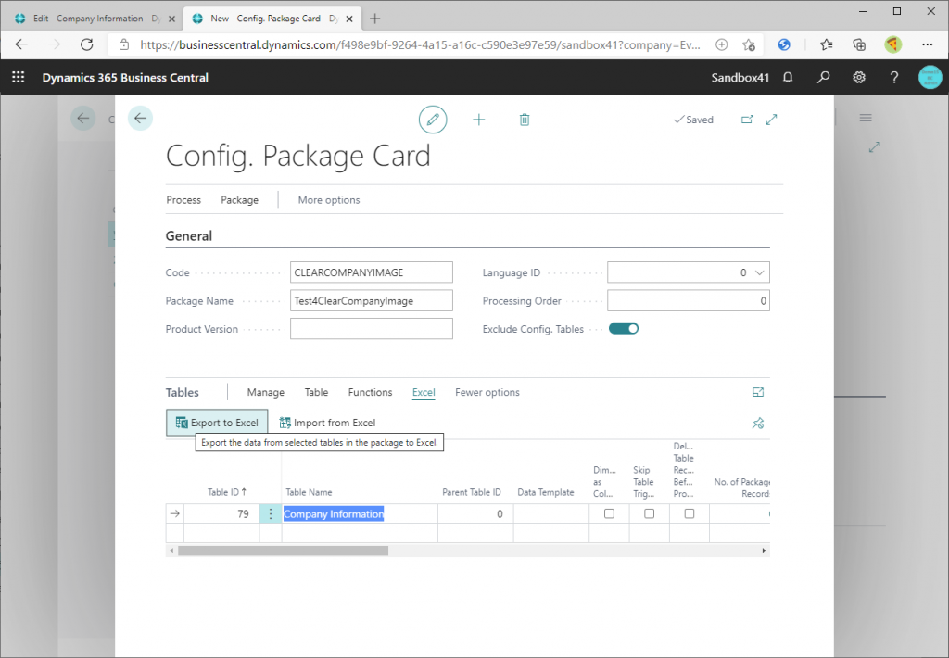Maximize the Tables subpage

tap(758, 392)
